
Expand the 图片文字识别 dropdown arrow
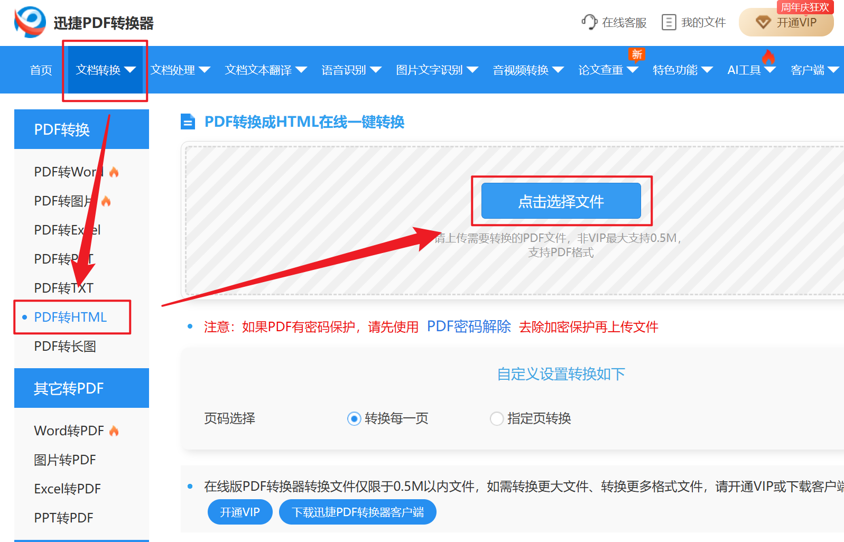[x=472, y=70]
